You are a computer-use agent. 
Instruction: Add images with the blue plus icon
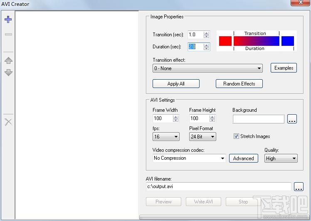8,19
